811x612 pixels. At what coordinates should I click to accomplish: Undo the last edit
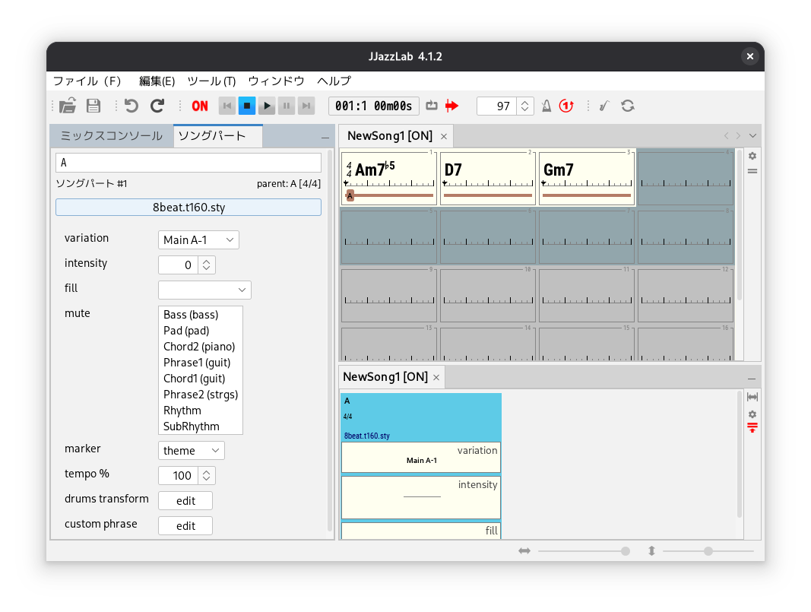(x=131, y=106)
